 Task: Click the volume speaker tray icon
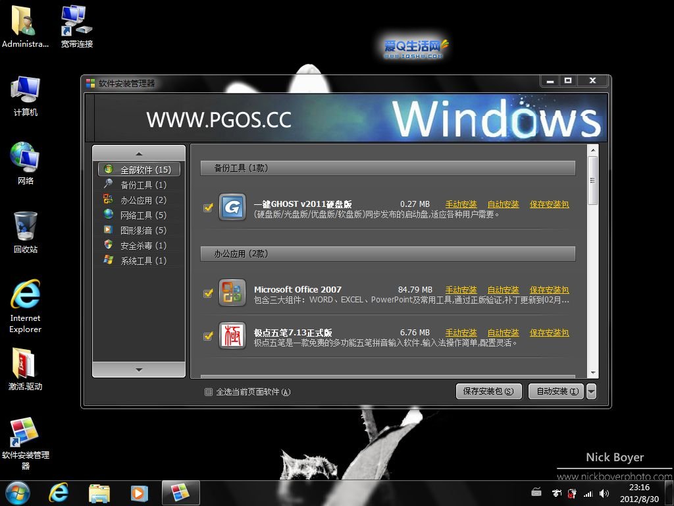tap(604, 493)
